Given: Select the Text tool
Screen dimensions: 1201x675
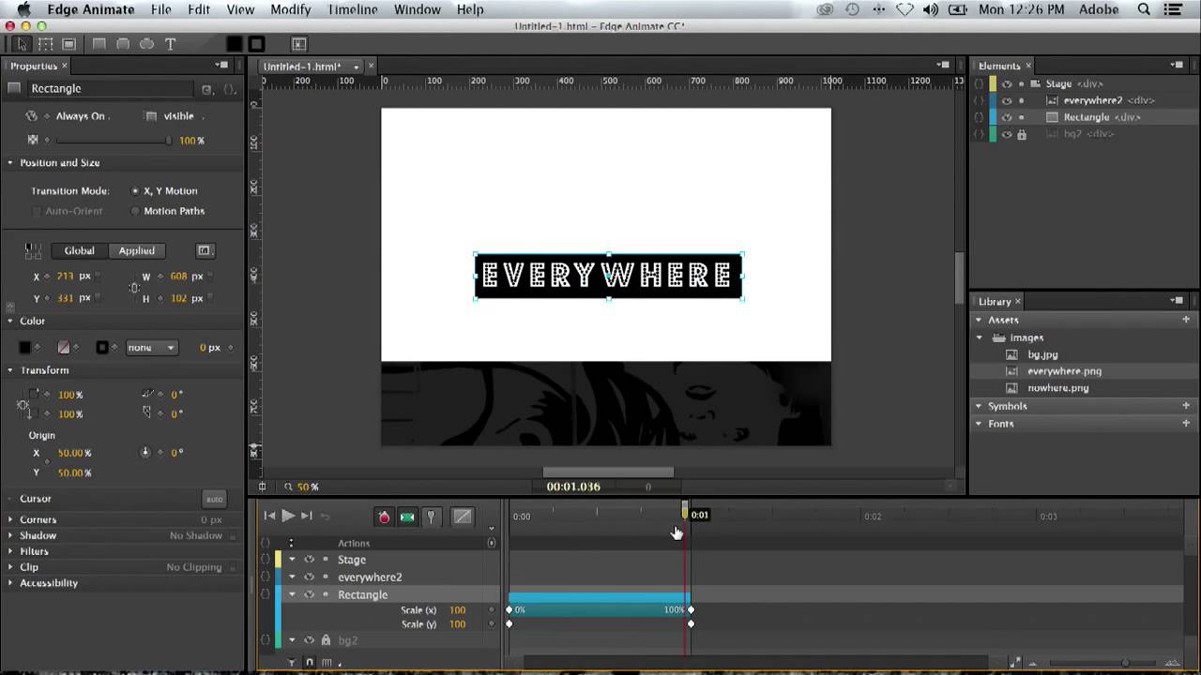Looking at the screenshot, I should (x=170, y=44).
